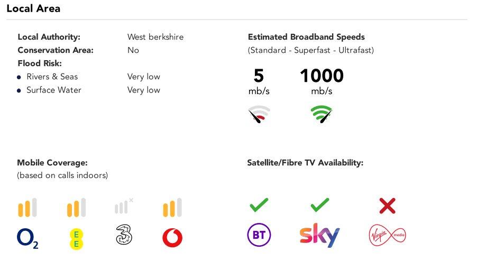The height and width of the screenshot is (261, 477).
Task: Click the EE signal strength bars
Action: 76,208
